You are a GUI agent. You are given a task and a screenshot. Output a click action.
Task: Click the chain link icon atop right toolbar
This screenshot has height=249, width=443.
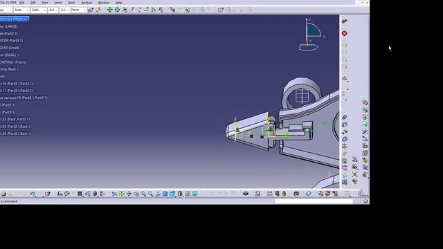(345, 21)
